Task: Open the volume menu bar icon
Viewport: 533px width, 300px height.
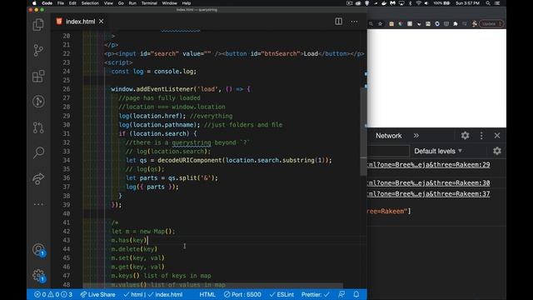Action: 426,3
